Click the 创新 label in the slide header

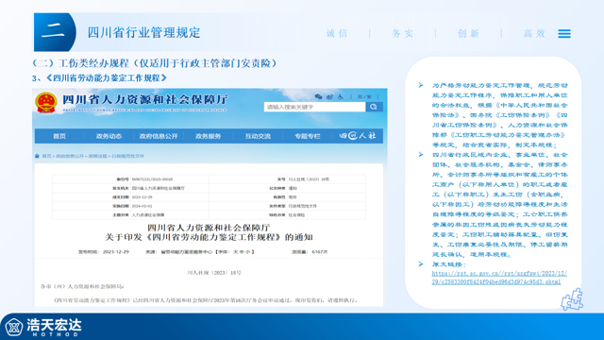pyautogui.click(x=468, y=34)
